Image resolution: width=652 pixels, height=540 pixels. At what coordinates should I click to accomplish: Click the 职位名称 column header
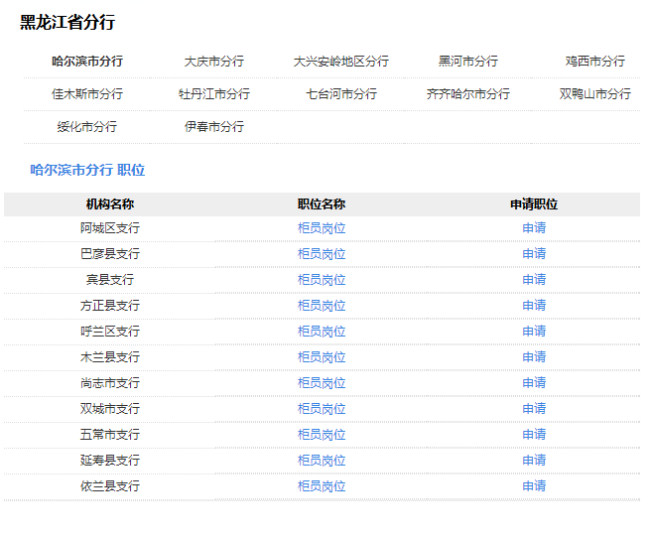coord(322,204)
